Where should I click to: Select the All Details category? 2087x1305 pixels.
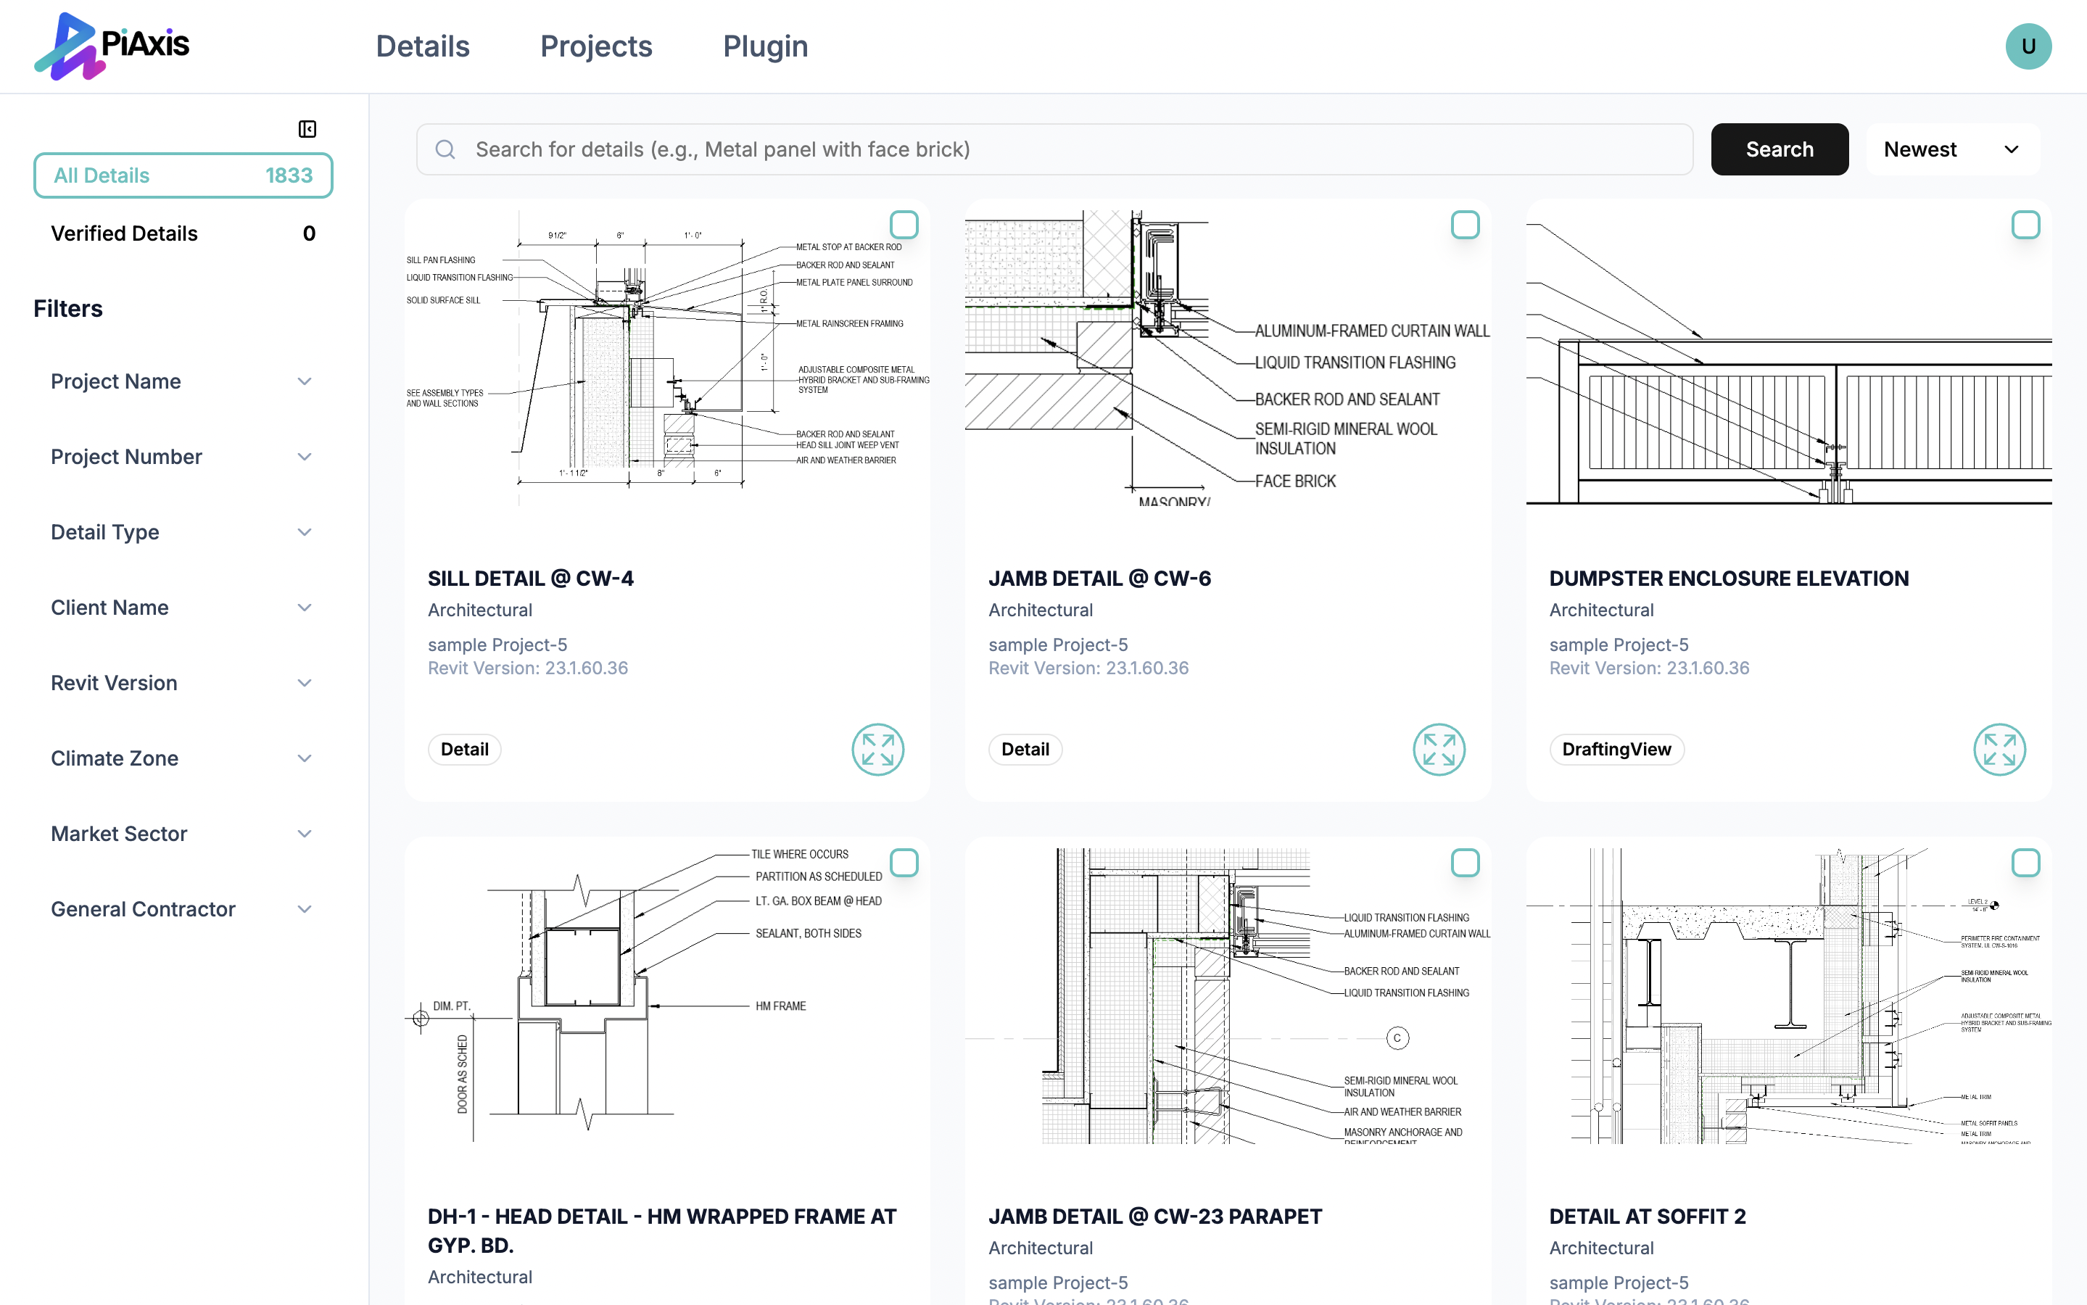(183, 175)
